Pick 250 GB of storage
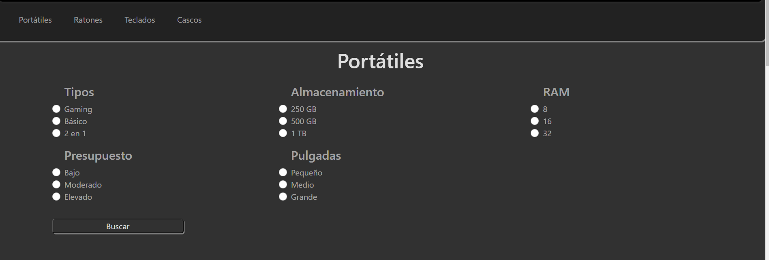The height and width of the screenshot is (260, 769). (283, 109)
